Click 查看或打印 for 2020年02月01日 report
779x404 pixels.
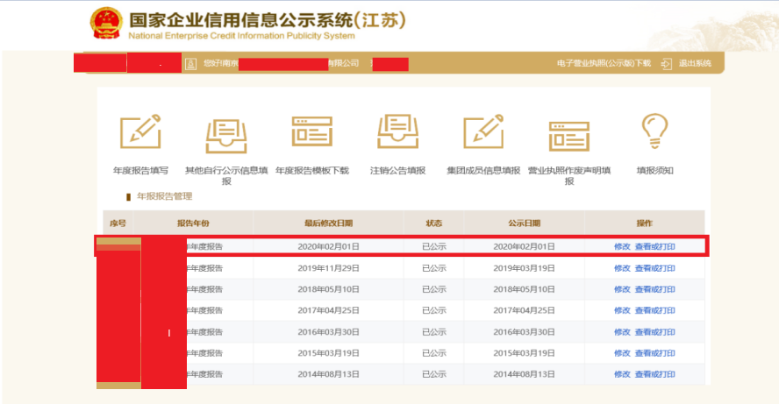[x=654, y=246]
